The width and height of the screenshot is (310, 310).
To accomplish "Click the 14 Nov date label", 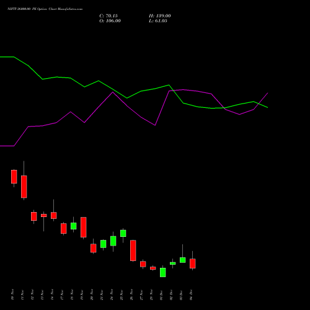I will pos(52,294).
